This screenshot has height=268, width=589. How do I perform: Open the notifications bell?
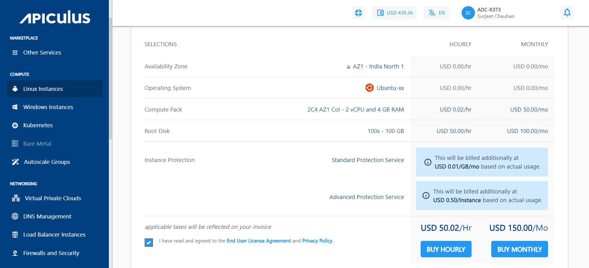click(x=567, y=13)
